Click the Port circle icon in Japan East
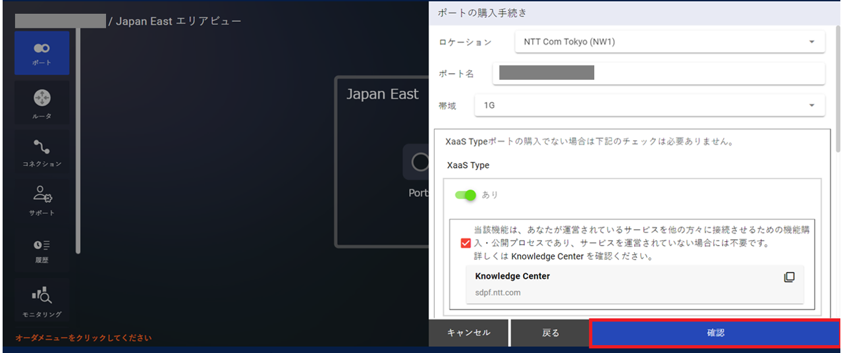Image resolution: width=843 pixels, height=353 pixels. [420, 162]
